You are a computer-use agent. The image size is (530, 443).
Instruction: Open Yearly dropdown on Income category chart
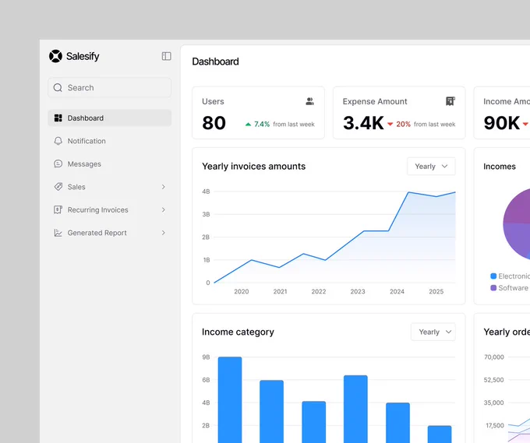pyautogui.click(x=433, y=332)
